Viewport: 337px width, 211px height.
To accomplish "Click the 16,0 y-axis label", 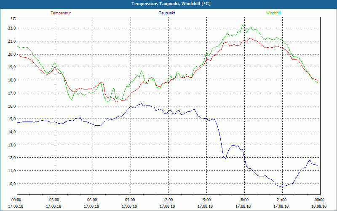I will coord(12,106).
